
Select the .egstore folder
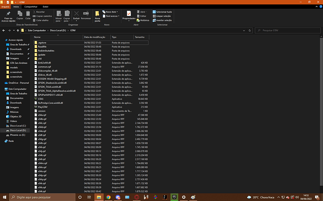pyautogui.click(x=91, y=43)
